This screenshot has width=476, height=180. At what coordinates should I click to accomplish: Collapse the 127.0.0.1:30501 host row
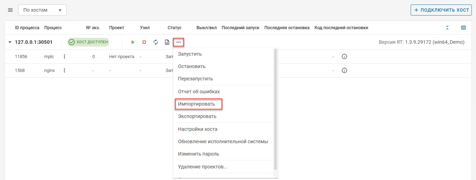point(10,42)
